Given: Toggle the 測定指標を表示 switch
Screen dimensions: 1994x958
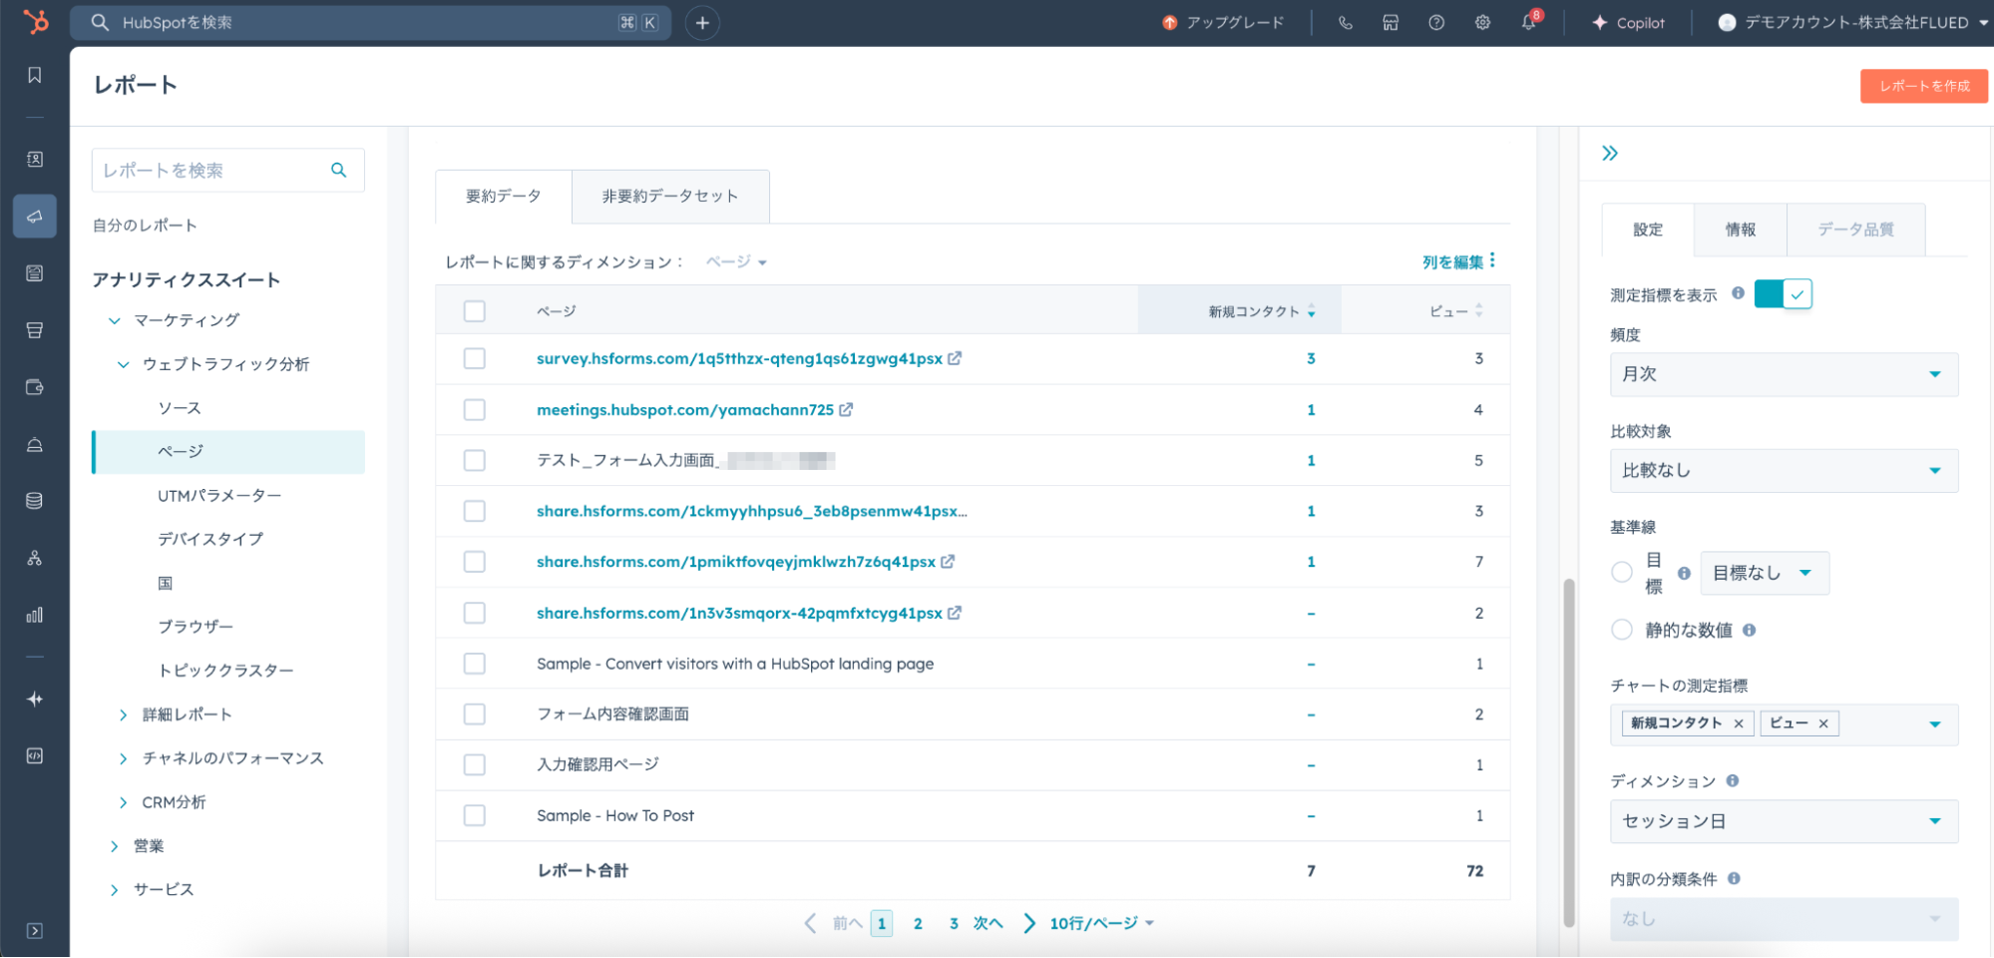Looking at the screenshot, I should pyautogui.click(x=1784, y=294).
